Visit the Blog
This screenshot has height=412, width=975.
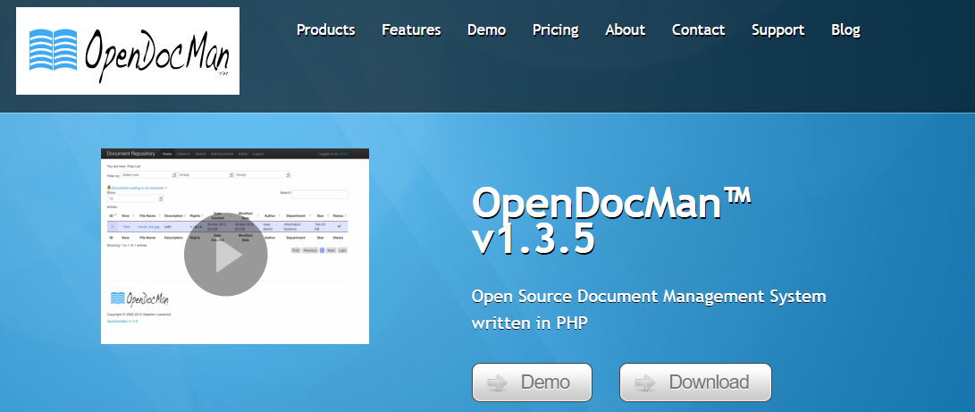coord(845,29)
